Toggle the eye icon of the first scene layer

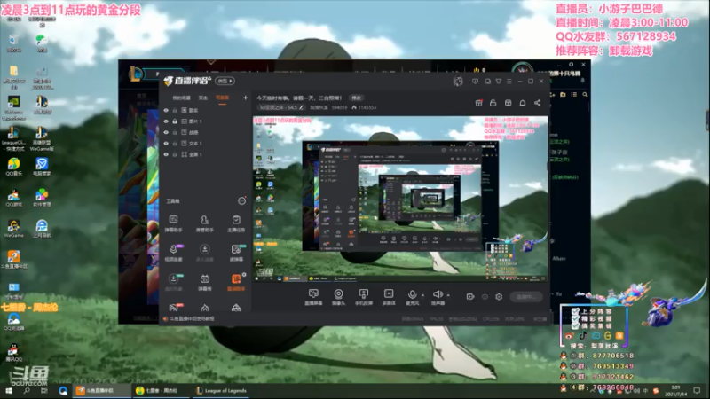pyautogui.click(x=166, y=110)
